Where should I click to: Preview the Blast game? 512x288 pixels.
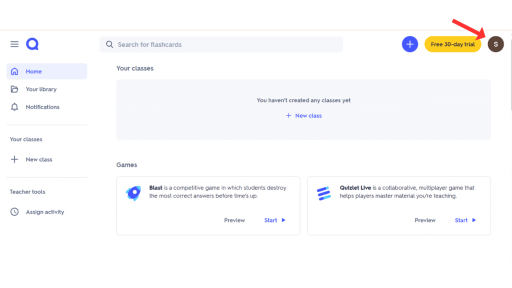tap(234, 220)
